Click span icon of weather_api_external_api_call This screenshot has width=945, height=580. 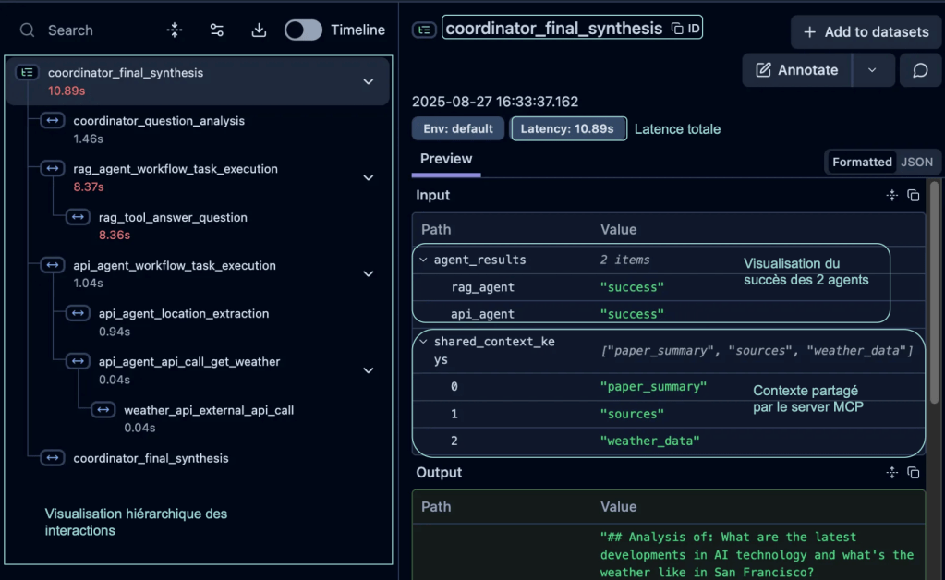pos(103,409)
